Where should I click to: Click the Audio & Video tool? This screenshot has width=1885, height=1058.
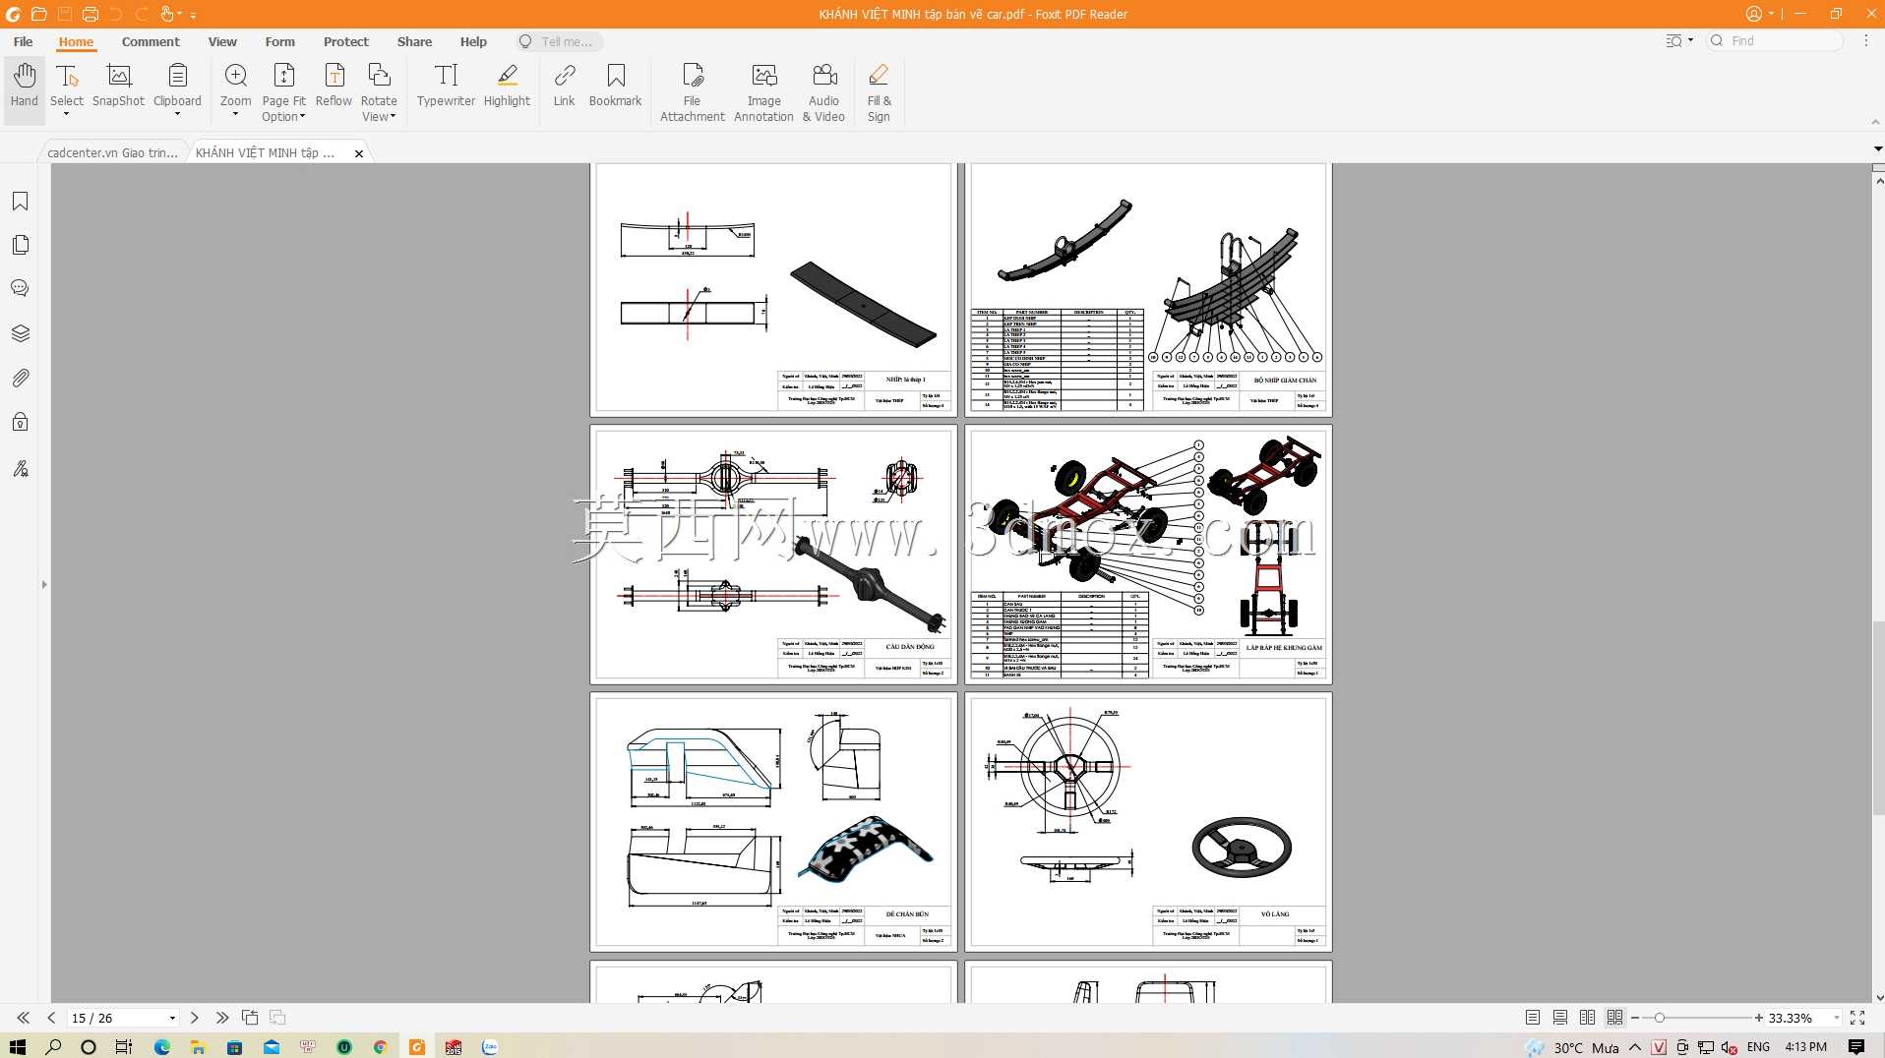click(x=823, y=92)
